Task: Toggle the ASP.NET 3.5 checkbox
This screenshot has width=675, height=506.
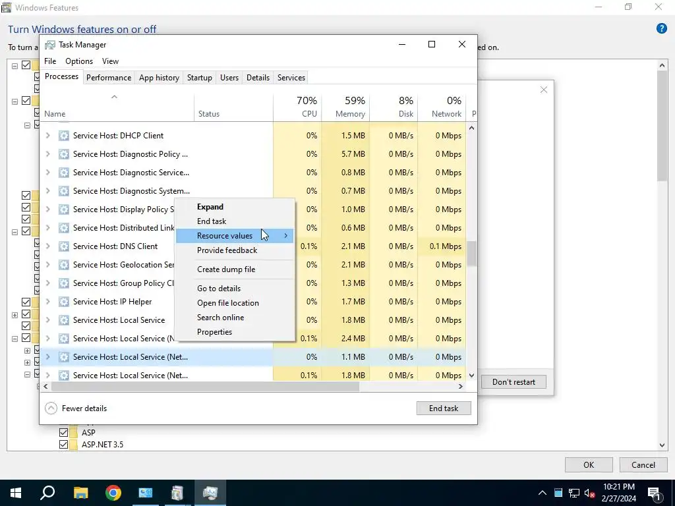Action: (64, 445)
